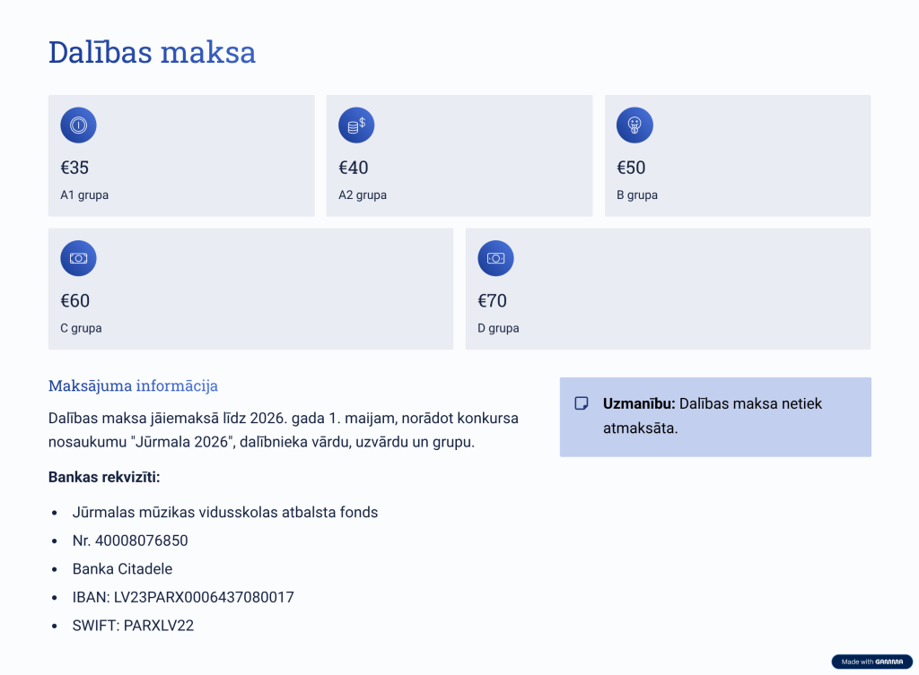Select the €35 A1 grupa card
919x675 pixels.
click(181, 156)
